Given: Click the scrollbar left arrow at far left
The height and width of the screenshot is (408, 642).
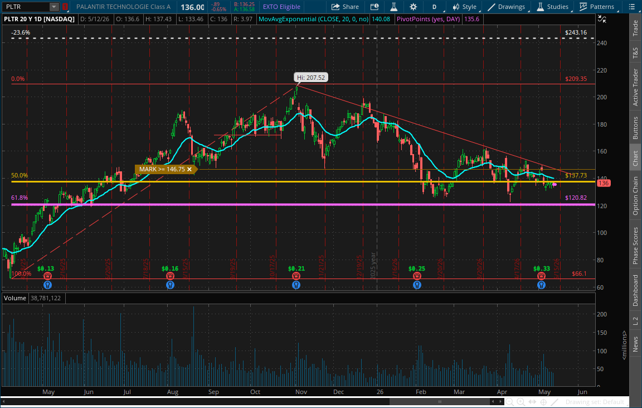Looking at the screenshot, I should pos(4,402).
